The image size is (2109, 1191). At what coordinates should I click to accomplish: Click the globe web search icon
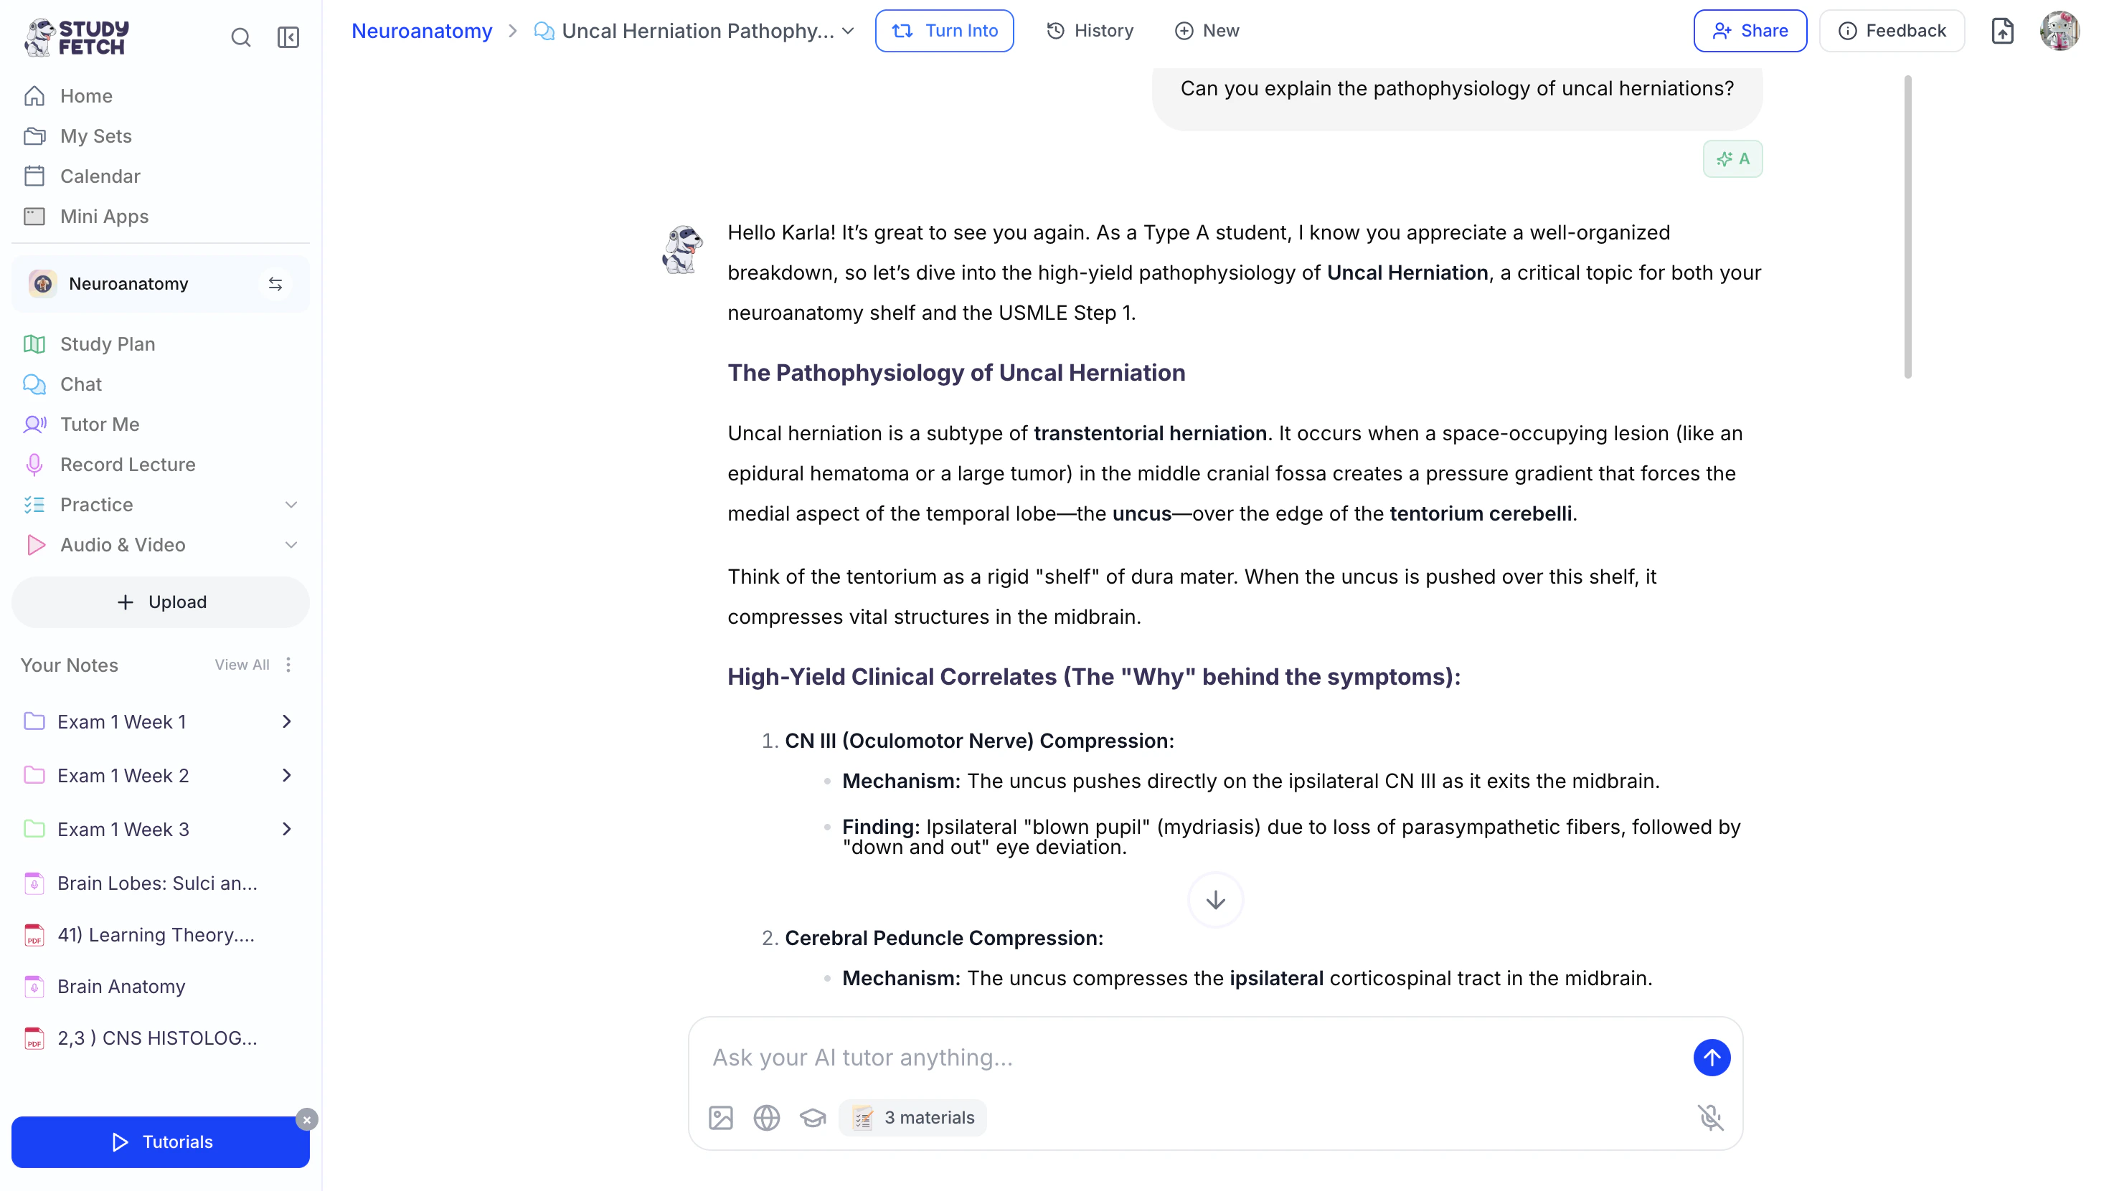click(x=766, y=1117)
